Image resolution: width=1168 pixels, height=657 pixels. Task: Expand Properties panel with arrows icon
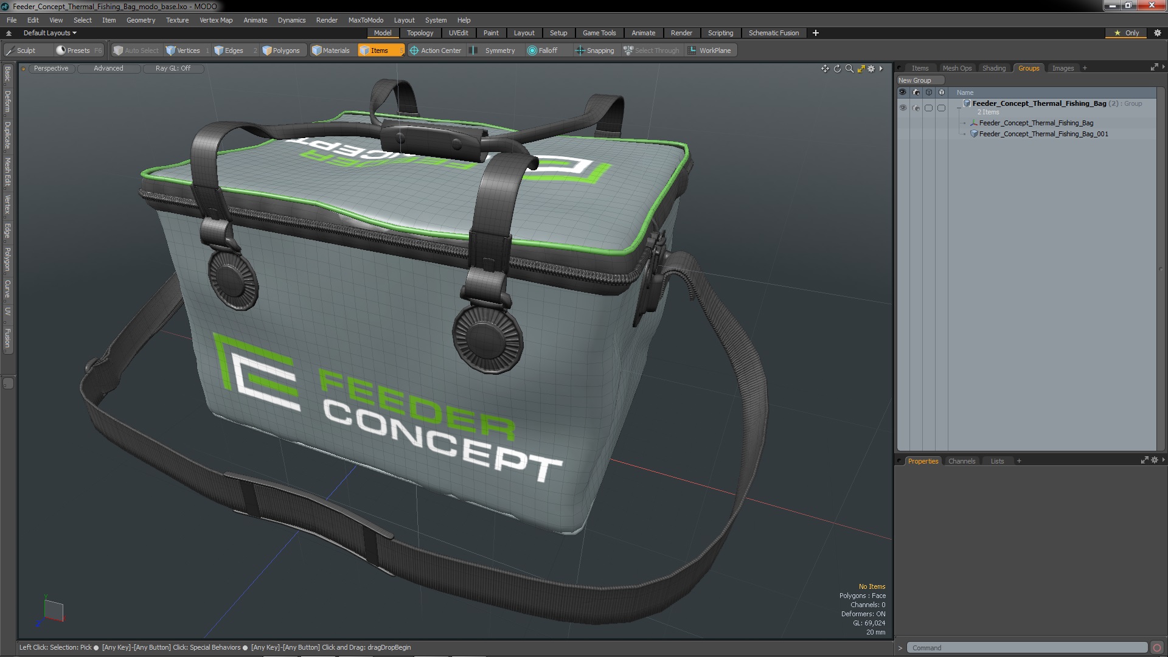[x=1144, y=461]
